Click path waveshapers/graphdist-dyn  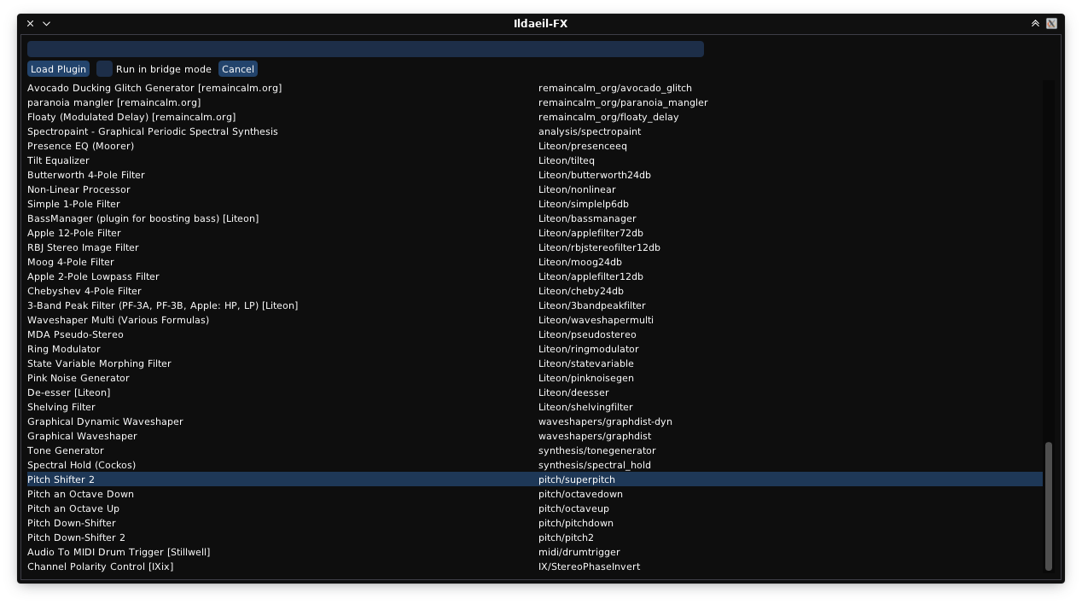[605, 421]
